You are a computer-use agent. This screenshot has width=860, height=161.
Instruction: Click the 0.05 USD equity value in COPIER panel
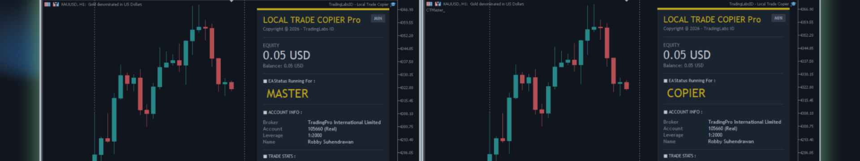(687, 55)
